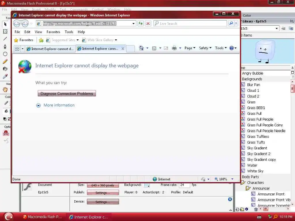Click the blue help icon in Properties panel
The width and height of the screenshot is (295, 221).
[x=230, y=199]
